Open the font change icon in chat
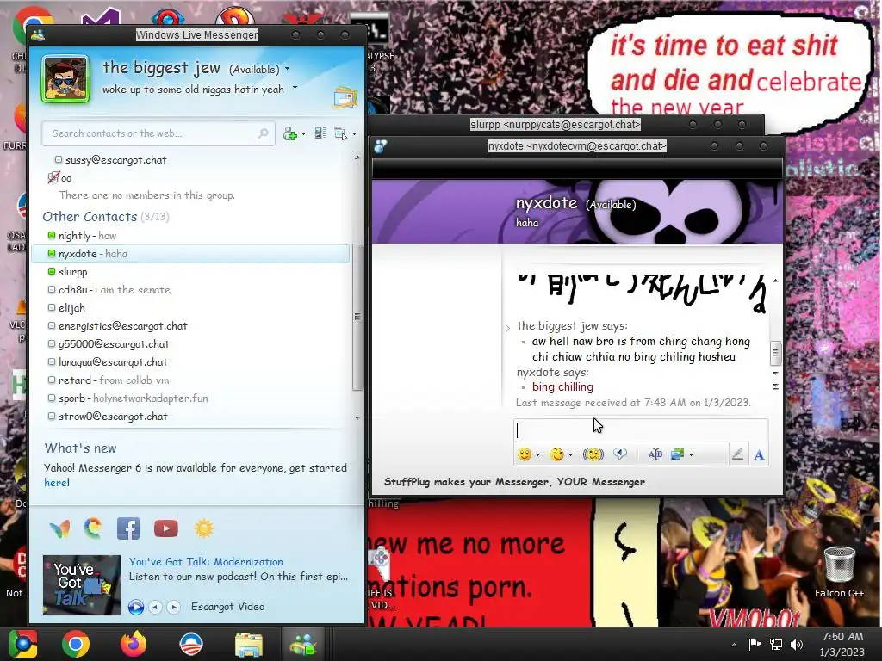 pos(759,454)
